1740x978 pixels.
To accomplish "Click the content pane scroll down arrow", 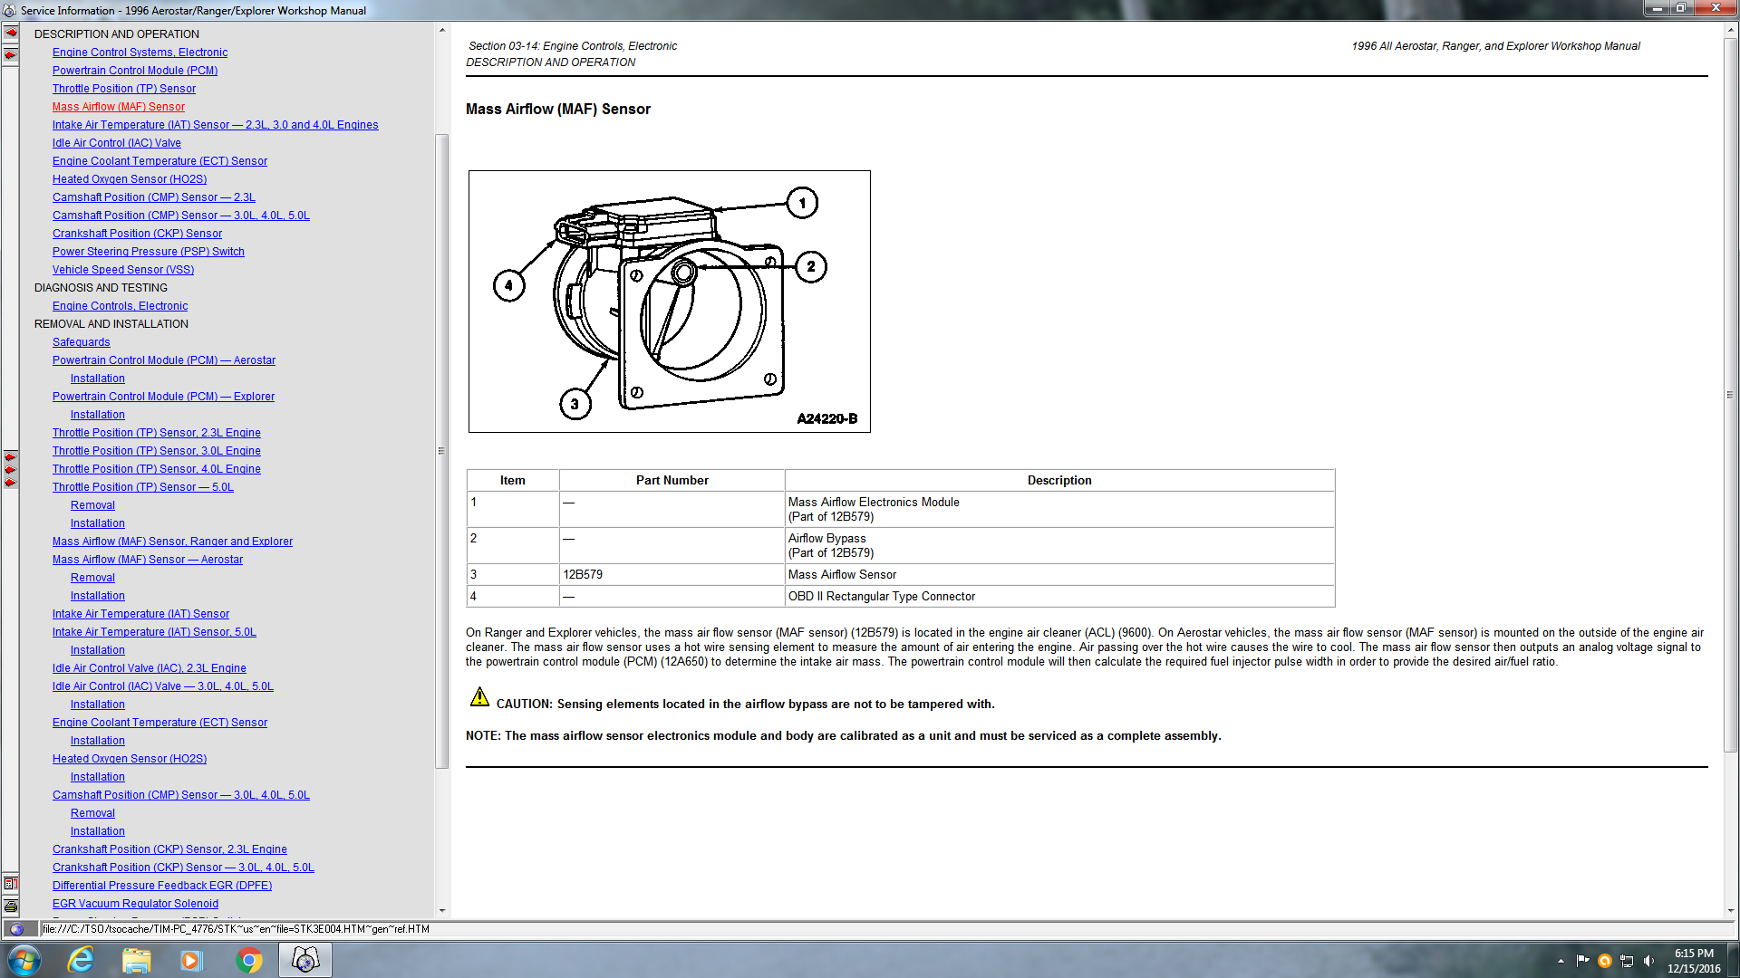I will pos(1731,911).
